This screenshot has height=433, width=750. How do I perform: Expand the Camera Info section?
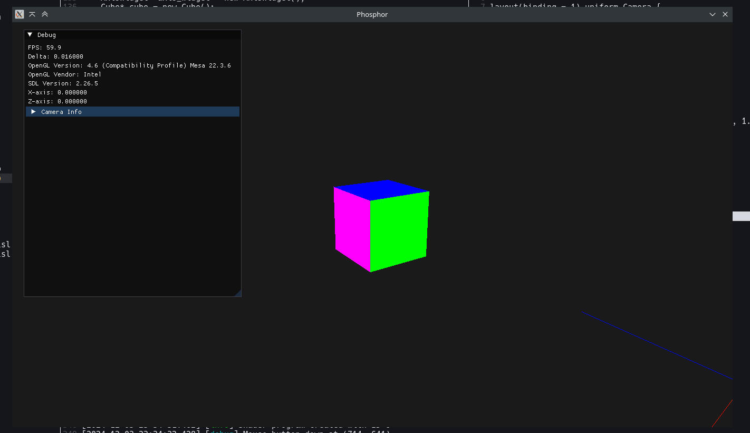[34, 111]
